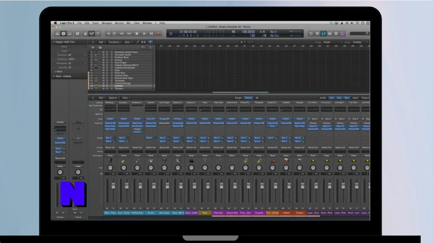The width and height of the screenshot is (433, 243).
Task: Click the master volume slider in the control bar
Action: pyautogui.click(x=359, y=34)
